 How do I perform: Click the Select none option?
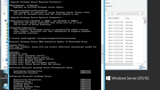click(x=107, y=3)
